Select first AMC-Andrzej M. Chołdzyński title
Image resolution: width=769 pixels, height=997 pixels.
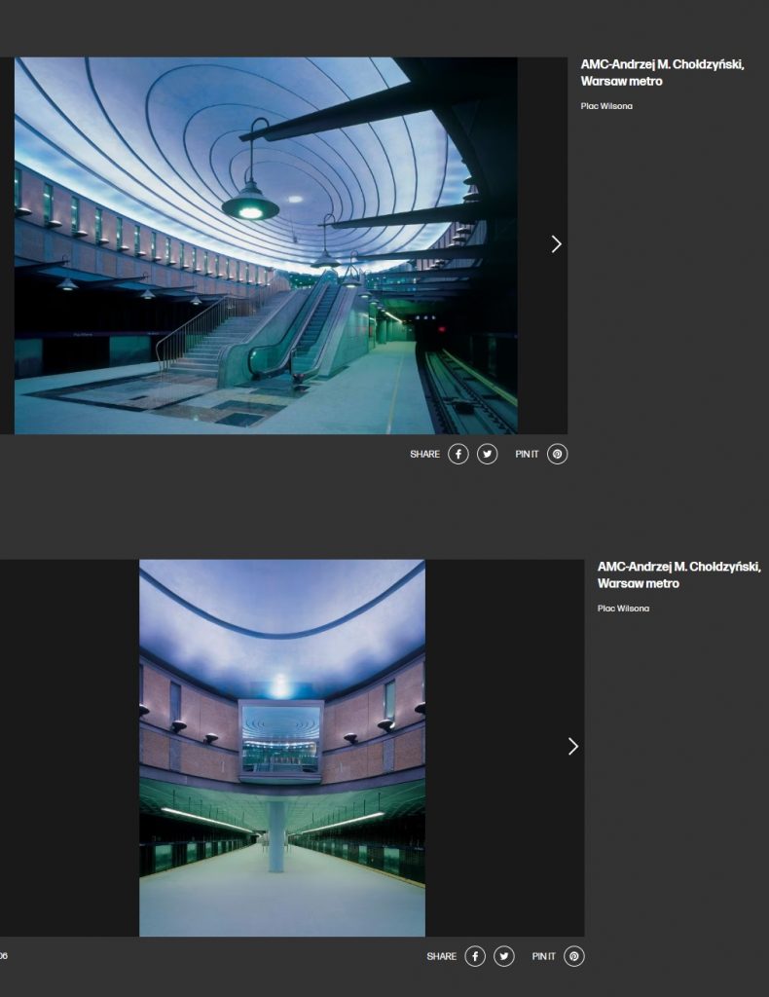[x=662, y=72]
